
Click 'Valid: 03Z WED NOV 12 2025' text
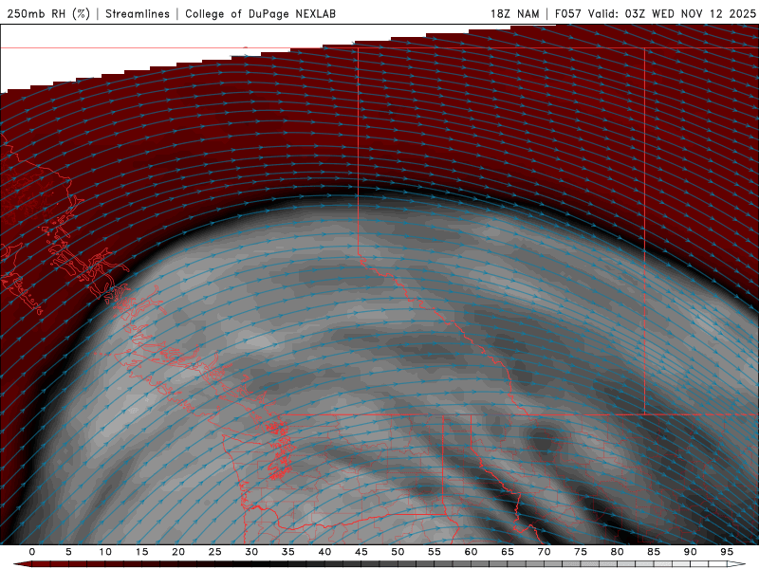pos(672,13)
